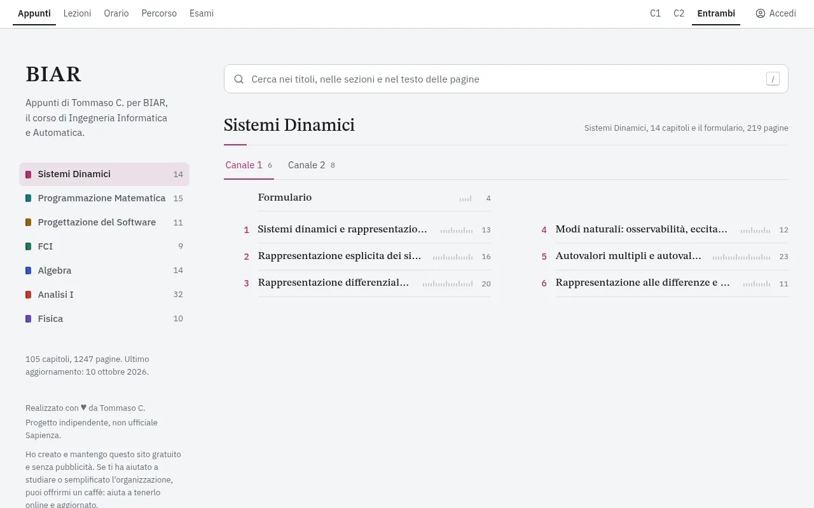
Task: Switch to the Canale 2 tab
Action: coord(312,165)
